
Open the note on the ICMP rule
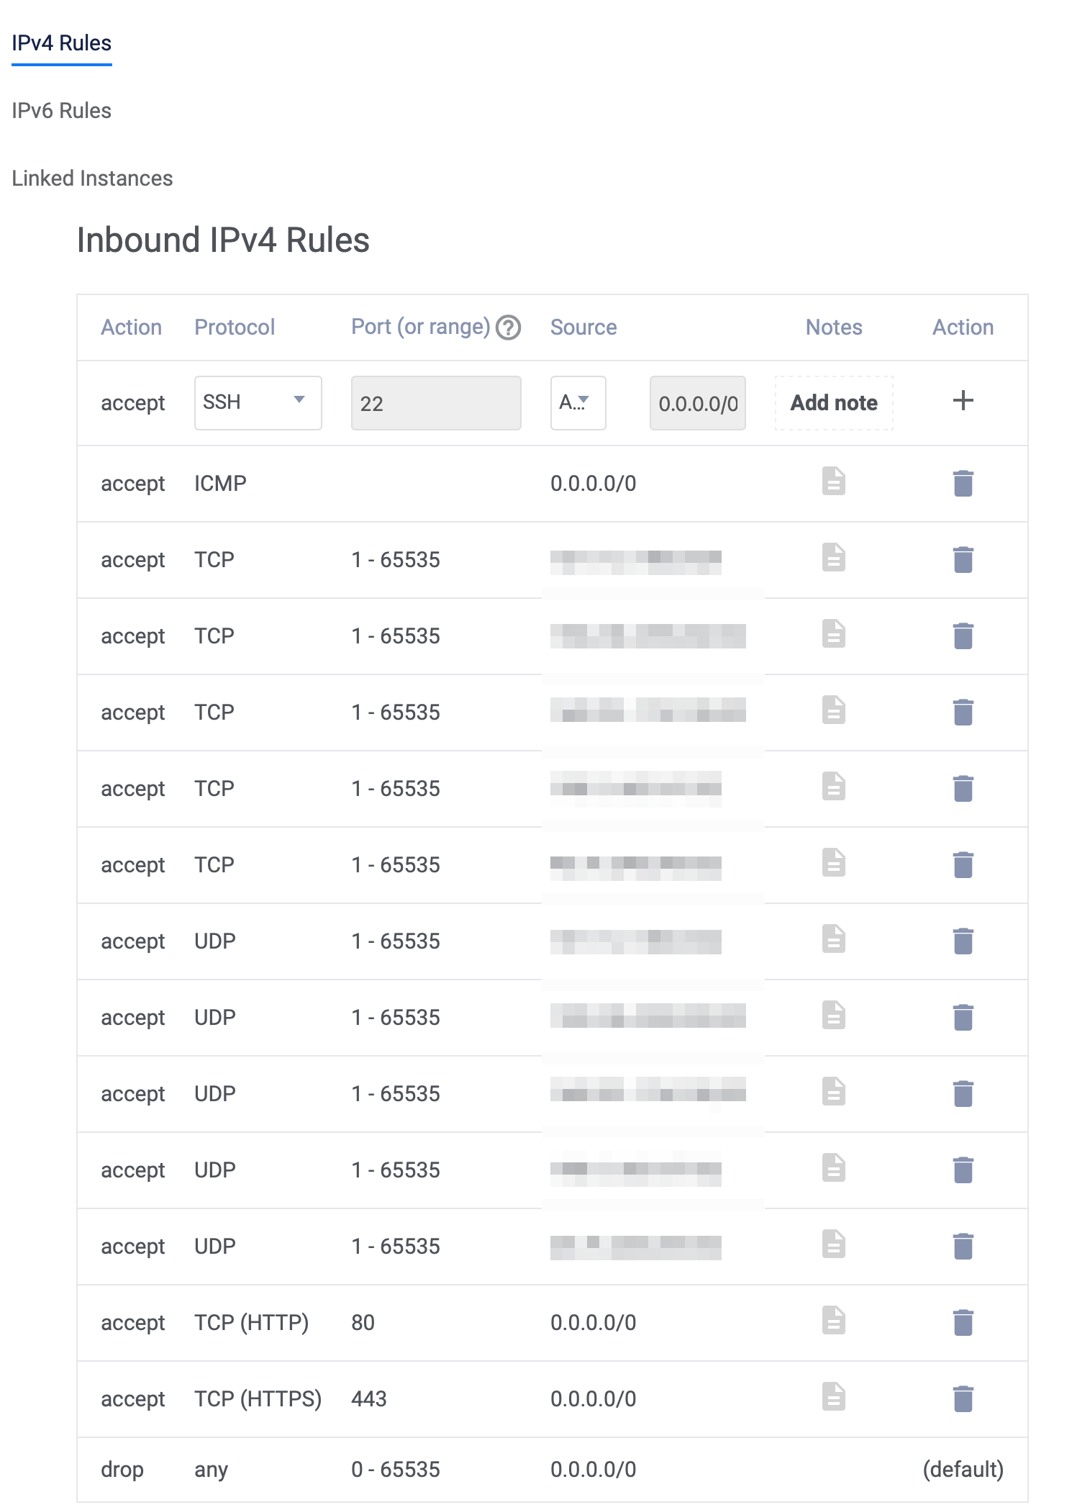(x=833, y=483)
